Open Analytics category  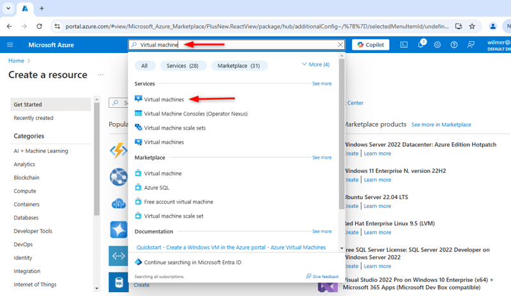(x=24, y=165)
